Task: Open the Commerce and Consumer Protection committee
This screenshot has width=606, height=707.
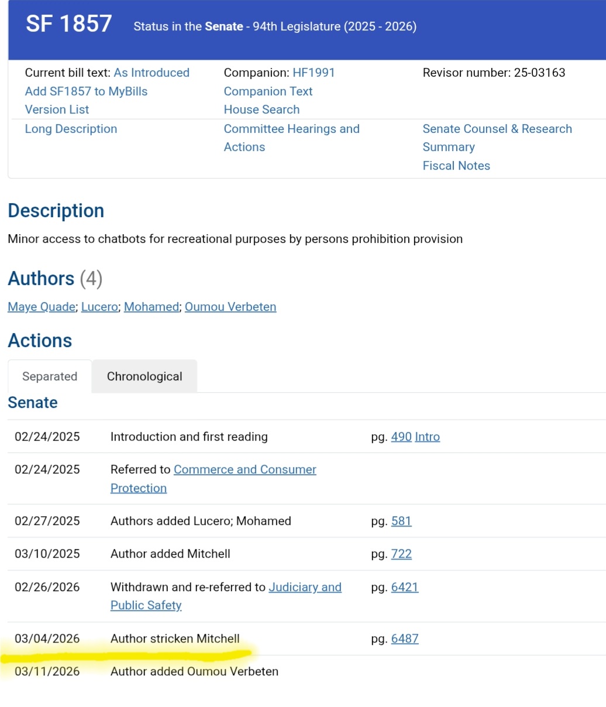Action: click(245, 469)
